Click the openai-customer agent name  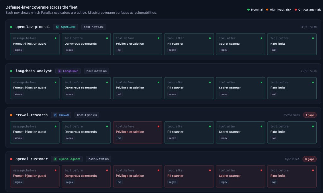coord(32,159)
